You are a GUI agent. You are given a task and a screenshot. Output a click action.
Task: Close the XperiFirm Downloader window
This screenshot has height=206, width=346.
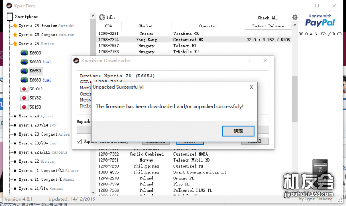tap(265, 61)
